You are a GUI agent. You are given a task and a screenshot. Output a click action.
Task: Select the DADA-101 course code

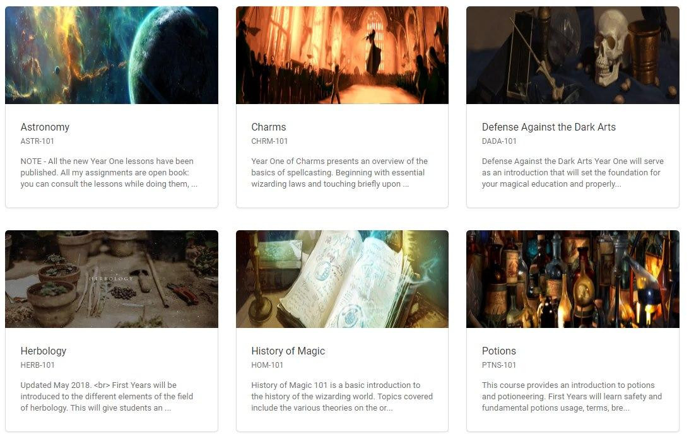[499, 141]
